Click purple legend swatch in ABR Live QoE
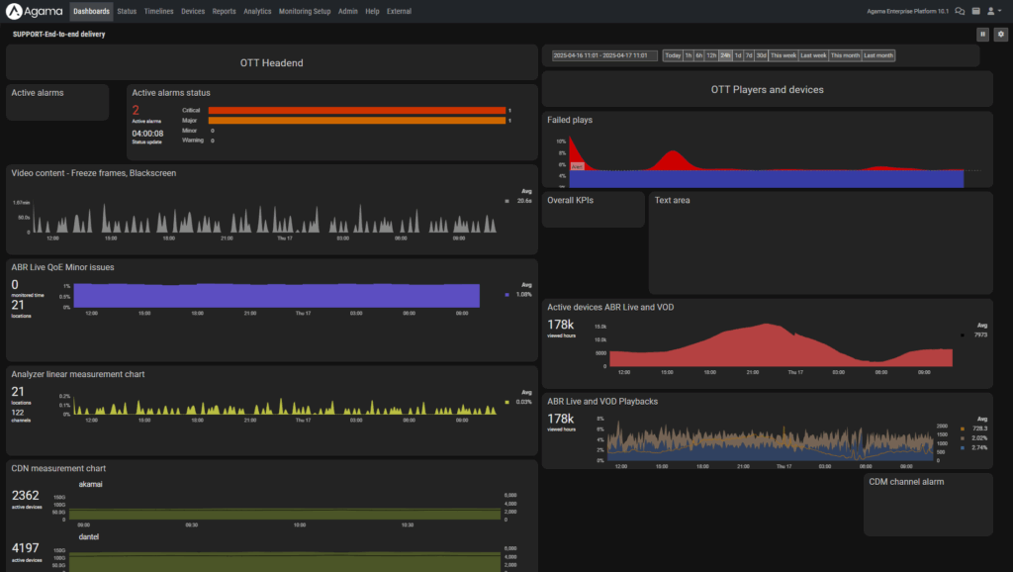Viewport: 1013px width, 572px height. 507,294
